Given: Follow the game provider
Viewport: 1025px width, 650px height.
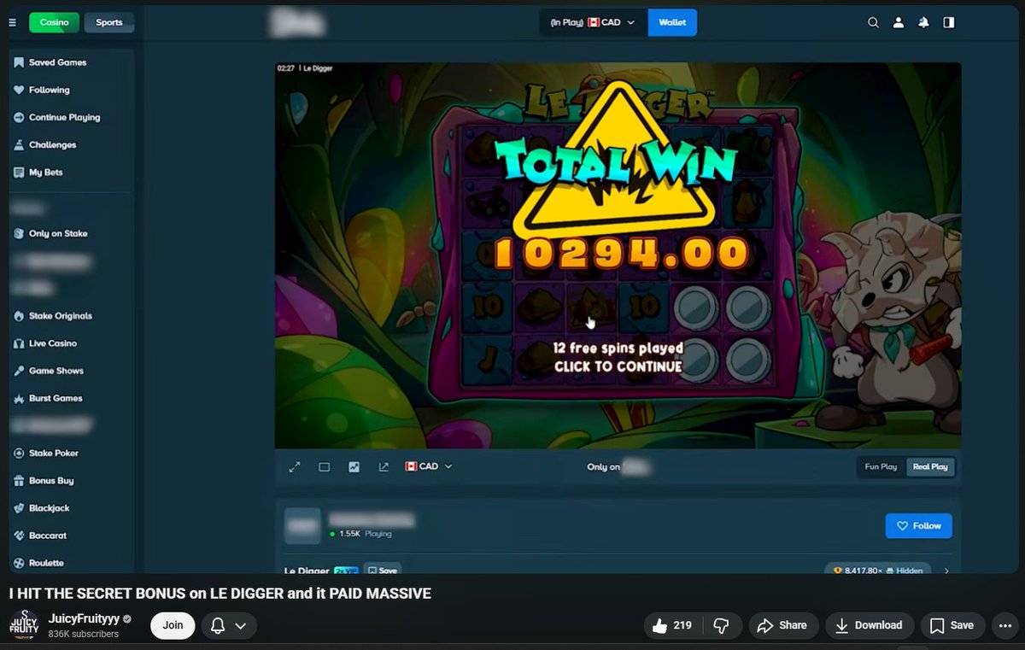Looking at the screenshot, I should coord(918,526).
